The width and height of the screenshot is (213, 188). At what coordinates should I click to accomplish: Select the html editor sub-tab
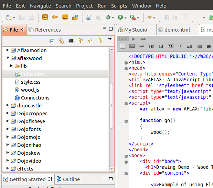tap(123, 39)
